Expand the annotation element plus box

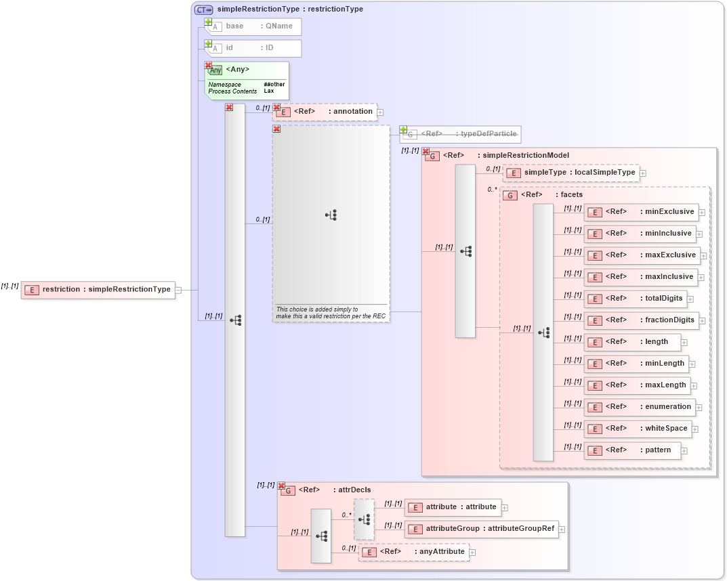(x=381, y=112)
